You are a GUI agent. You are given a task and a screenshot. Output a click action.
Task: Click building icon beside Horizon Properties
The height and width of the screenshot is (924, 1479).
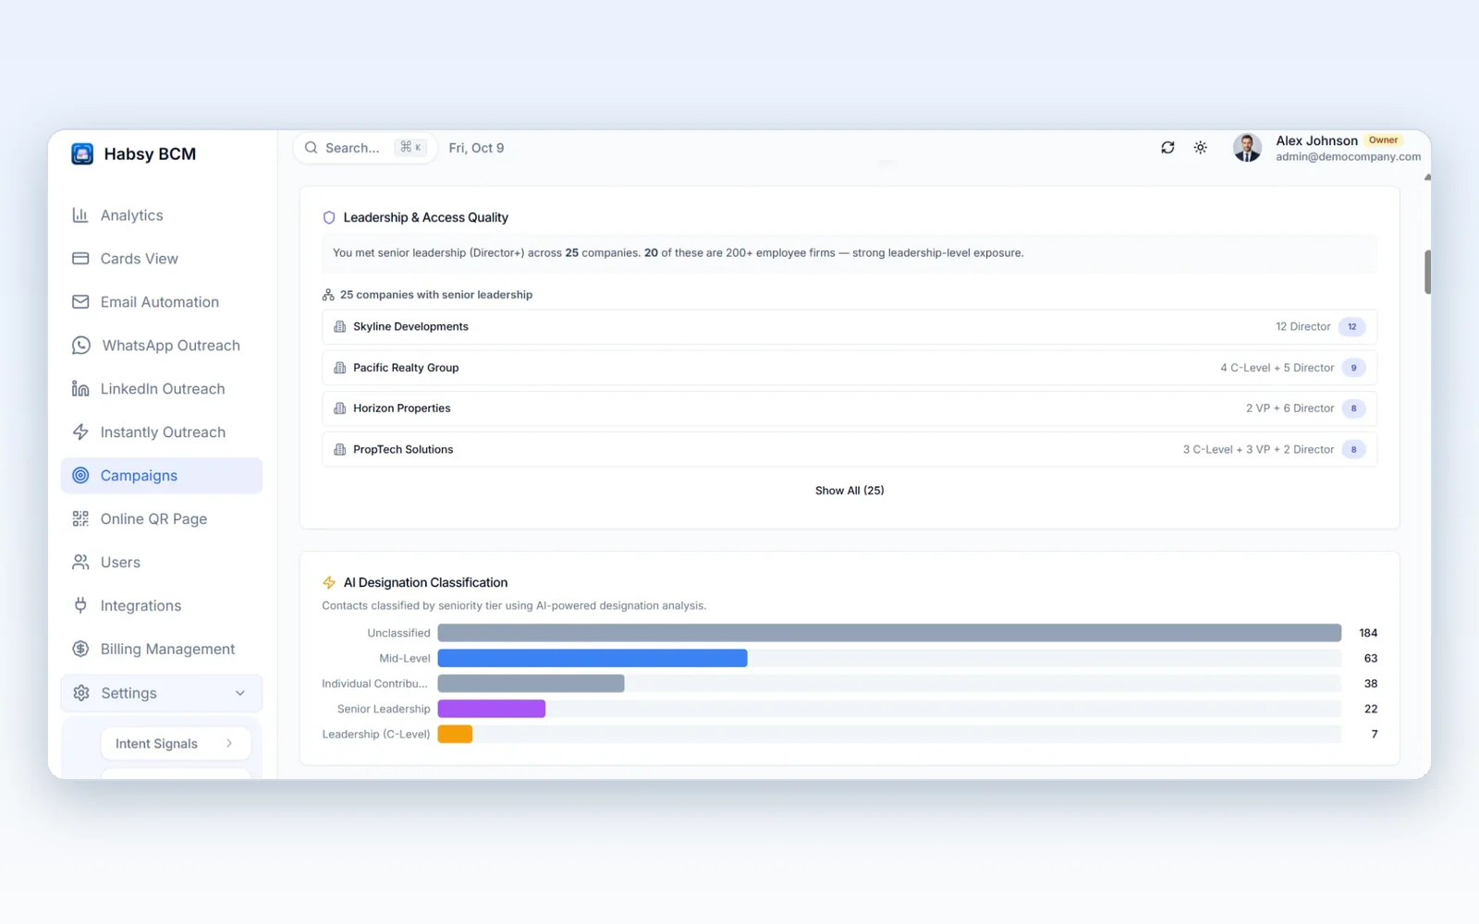click(340, 408)
